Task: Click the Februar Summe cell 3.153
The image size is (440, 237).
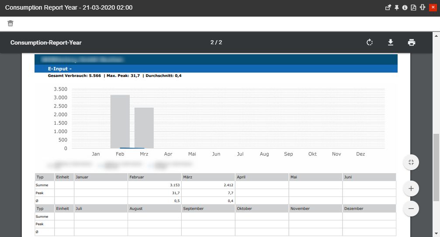Action: [x=154, y=185]
